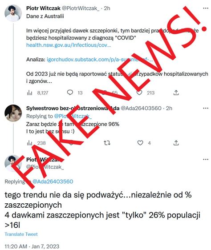The image size is (211, 250).
Task: Retweet Ada's reply tweet
Action: pyautogui.click(x=107, y=143)
